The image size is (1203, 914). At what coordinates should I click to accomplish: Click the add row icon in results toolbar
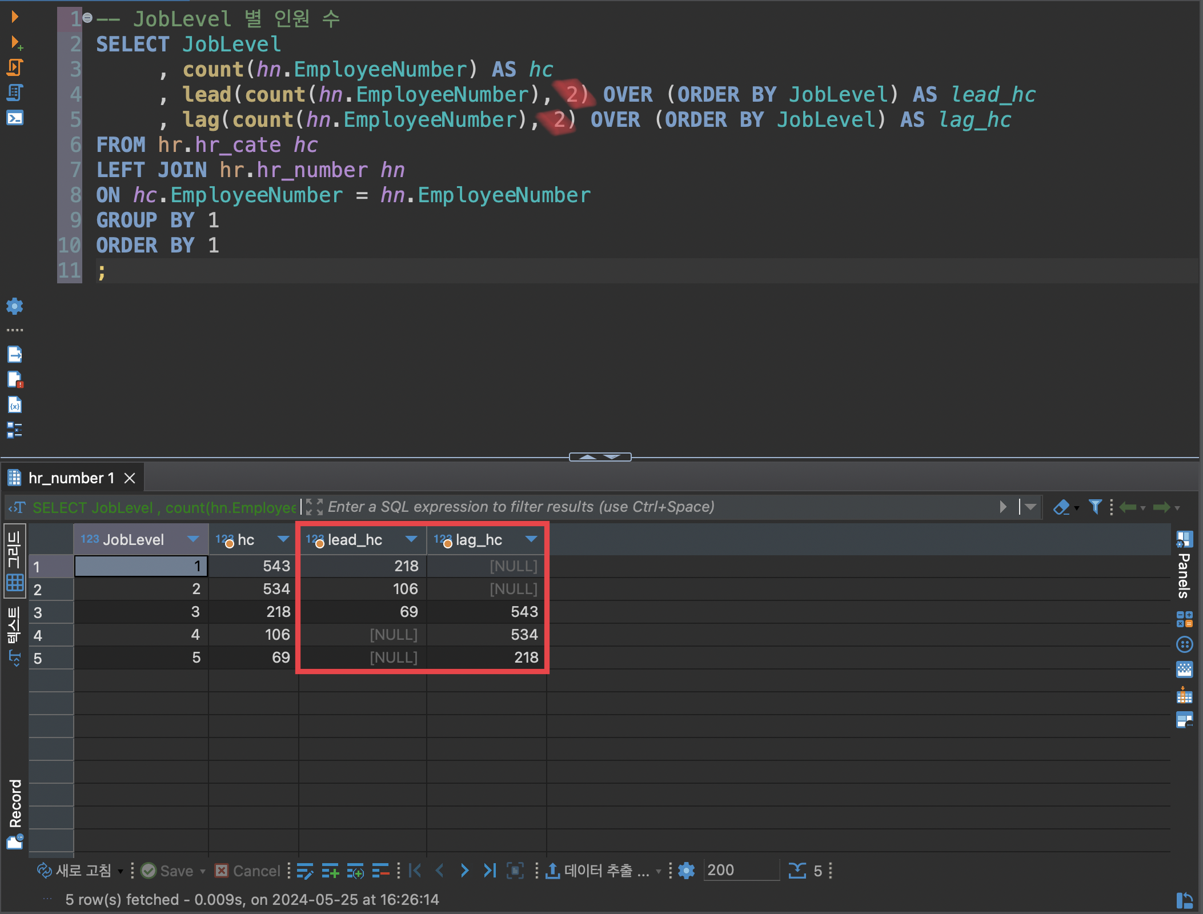pos(330,871)
